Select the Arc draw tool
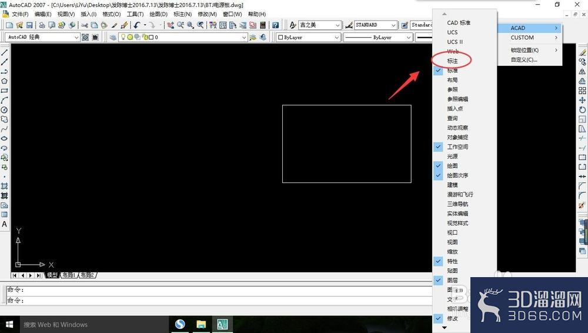588x333 pixels. pos(5,100)
